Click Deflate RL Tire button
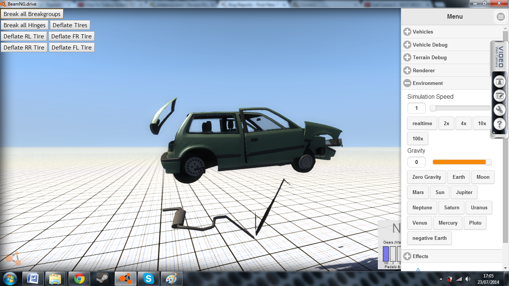The image size is (509, 286). [24, 36]
